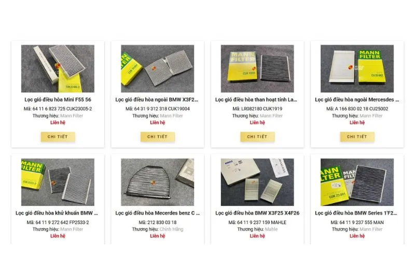Viewport: 415px width, 280px height.
Task: Open the MAHLE BMW X3F25 filter image
Action: click(257, 182)
